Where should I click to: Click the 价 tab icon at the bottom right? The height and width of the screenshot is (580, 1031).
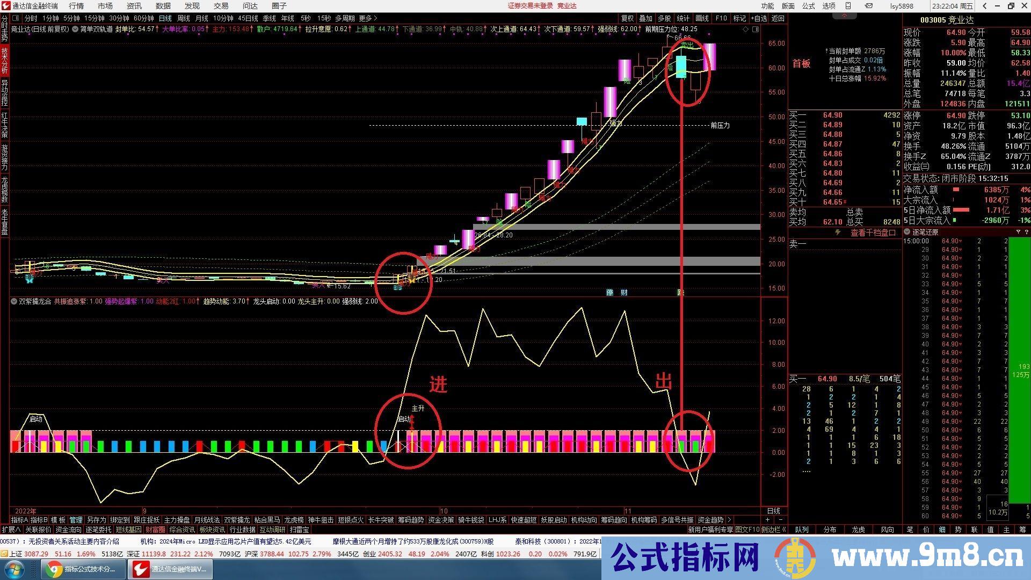click(x=926, y=530)
